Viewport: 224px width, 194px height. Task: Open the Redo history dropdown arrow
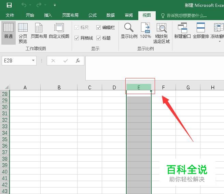(45, 5)
